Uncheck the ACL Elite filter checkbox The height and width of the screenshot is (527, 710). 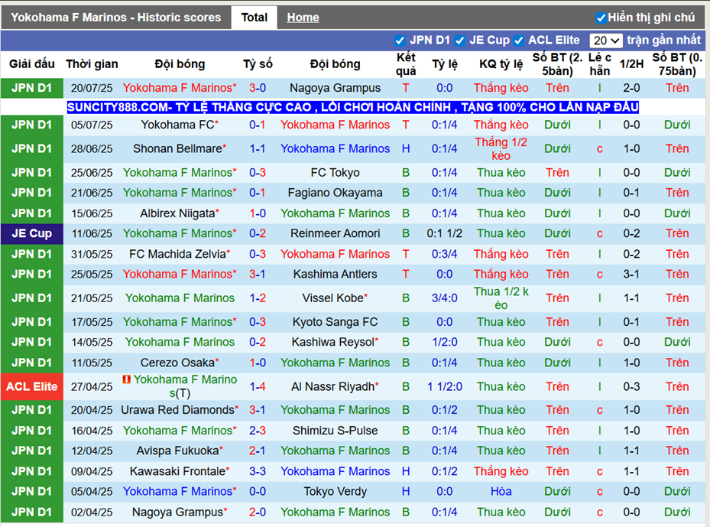point(519,41)
